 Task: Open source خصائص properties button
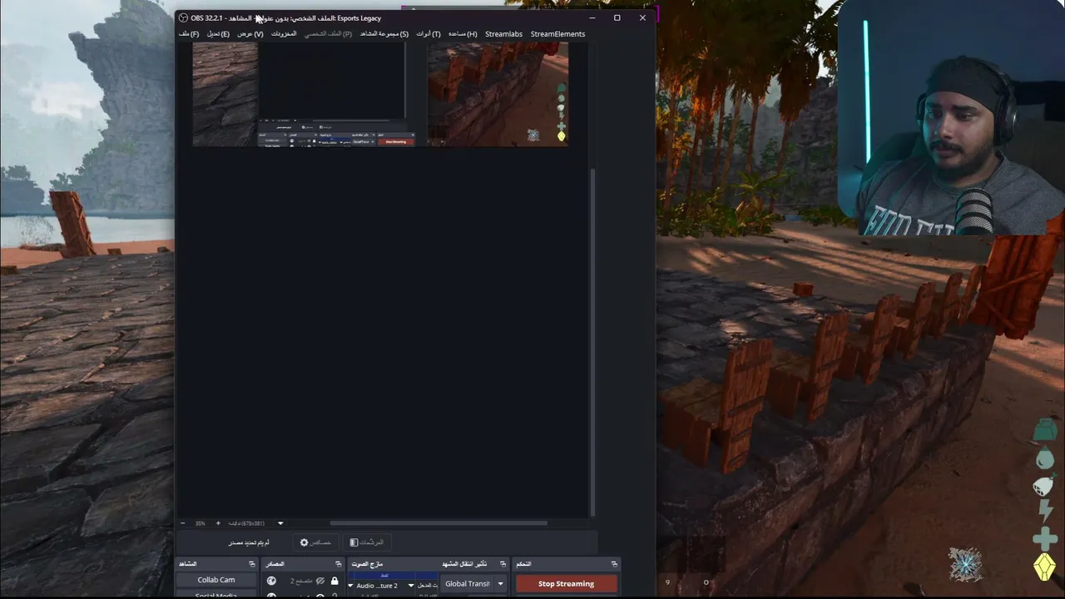tap(316, 542)
